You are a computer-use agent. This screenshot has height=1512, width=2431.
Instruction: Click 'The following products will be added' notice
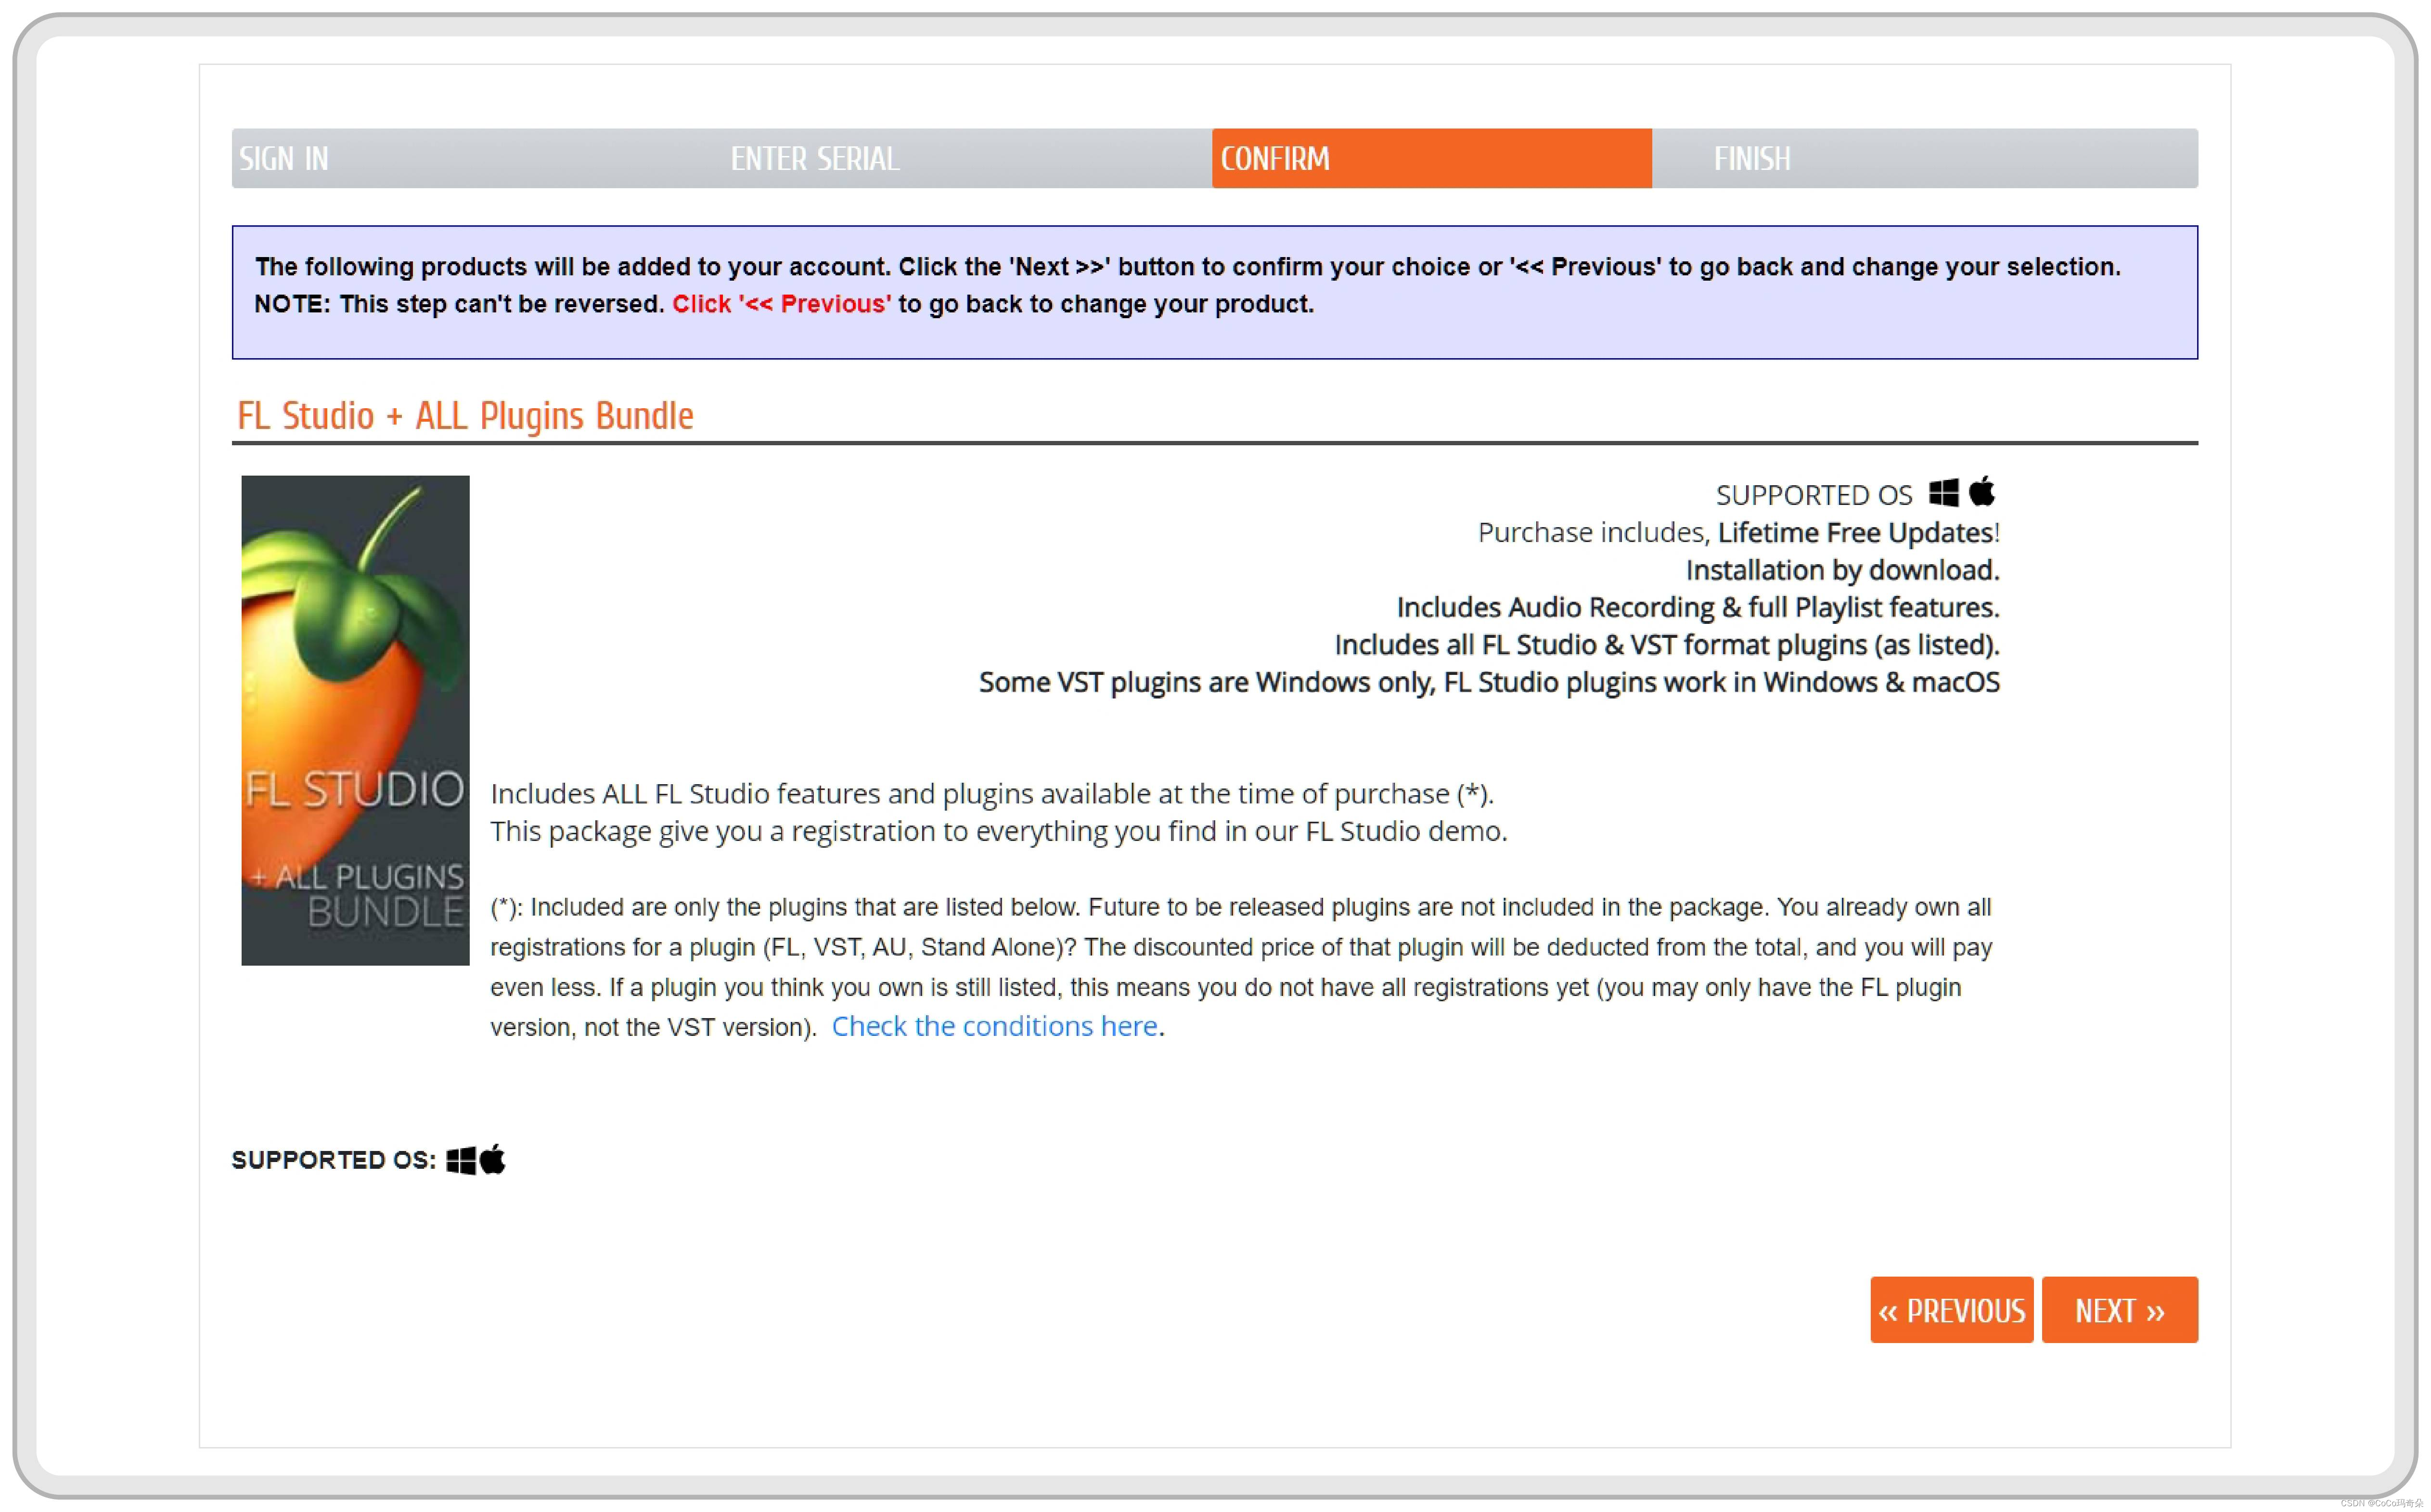click(x=1187, y=267)
